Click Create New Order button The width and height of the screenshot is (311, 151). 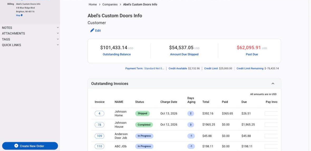tap(30, 146)
